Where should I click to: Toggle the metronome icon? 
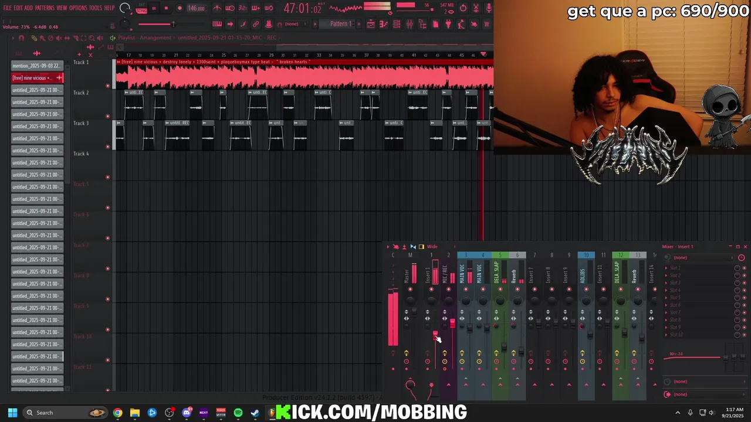click(x=217, y=8)
